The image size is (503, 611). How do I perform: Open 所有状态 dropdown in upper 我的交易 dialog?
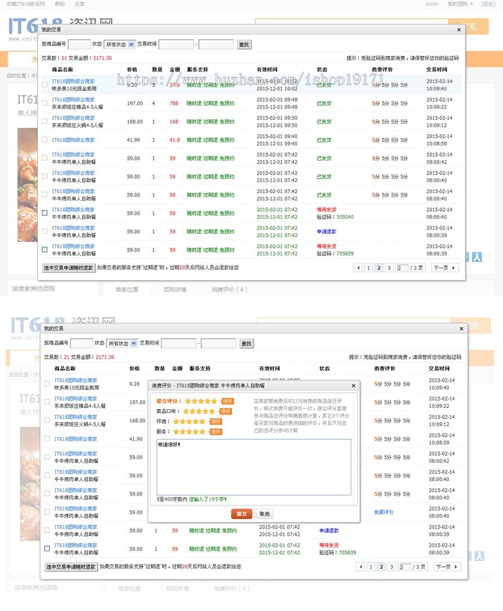(x=120, y=44)
